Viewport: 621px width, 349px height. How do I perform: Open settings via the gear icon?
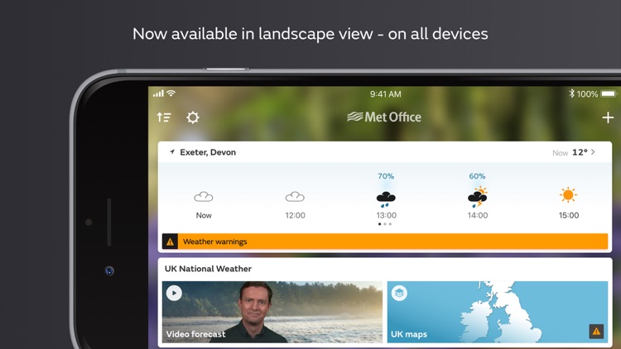193,117
